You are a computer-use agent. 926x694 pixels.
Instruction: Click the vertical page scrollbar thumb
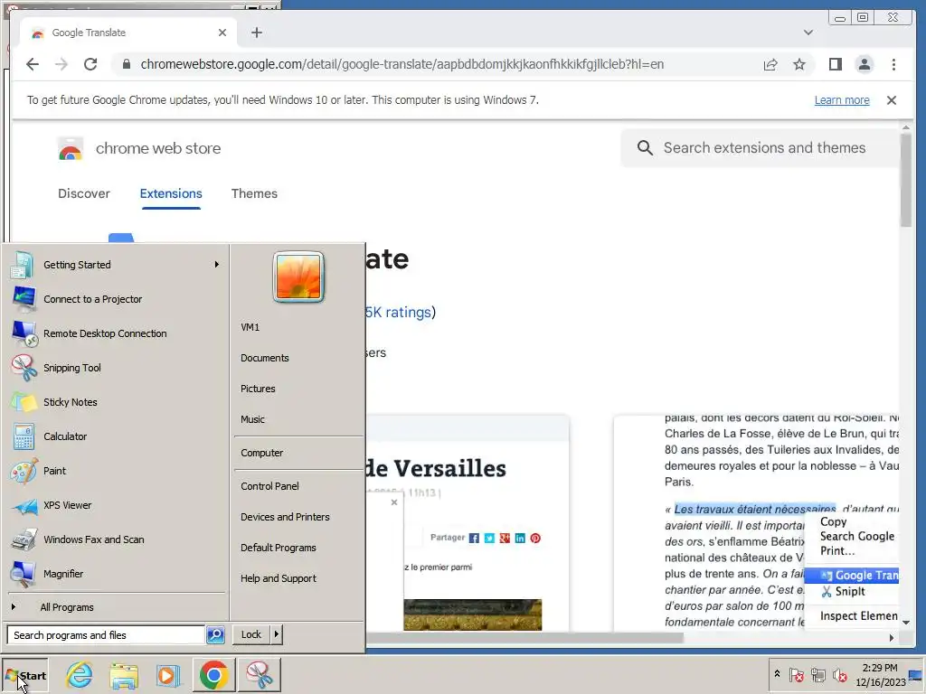coord(906,181)
